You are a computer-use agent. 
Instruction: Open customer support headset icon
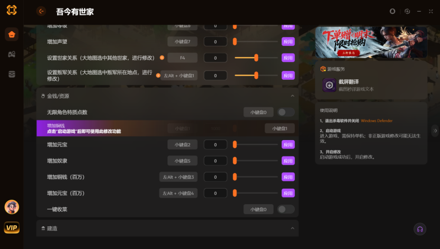click(420, 229)
